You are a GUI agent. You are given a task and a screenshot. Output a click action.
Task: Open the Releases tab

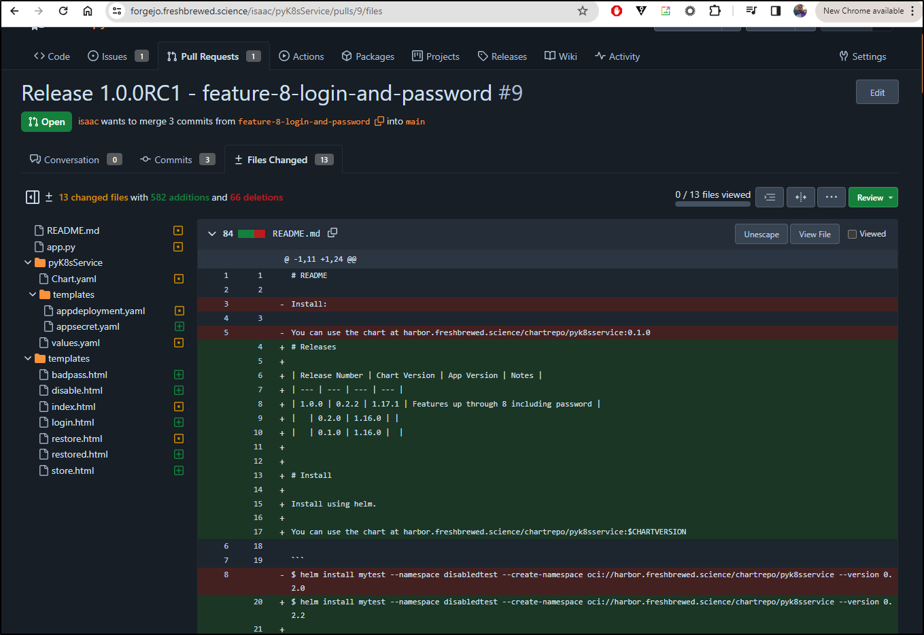click(502, 56)
